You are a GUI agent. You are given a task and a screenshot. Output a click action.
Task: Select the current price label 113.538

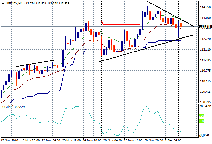pos(205,27)
